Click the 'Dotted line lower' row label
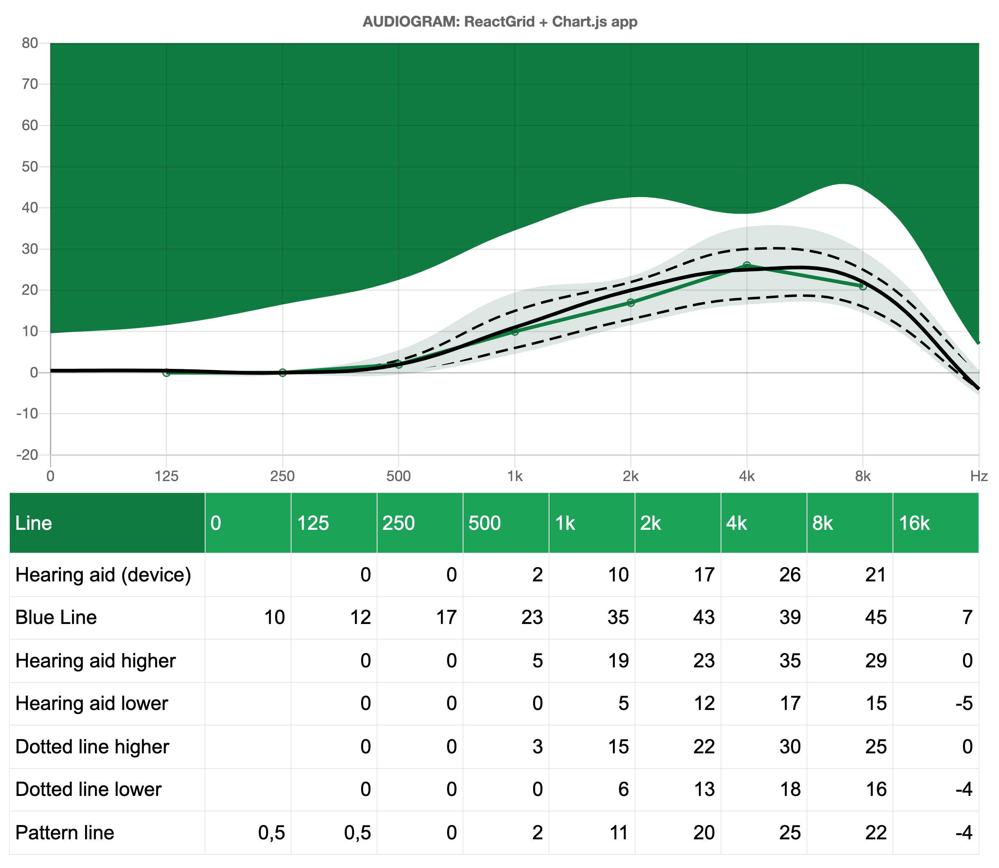Viewport: 999px width, 868px height. coord(88,789)
